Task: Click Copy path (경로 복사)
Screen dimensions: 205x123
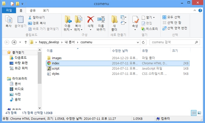Action: pos(37,23)
